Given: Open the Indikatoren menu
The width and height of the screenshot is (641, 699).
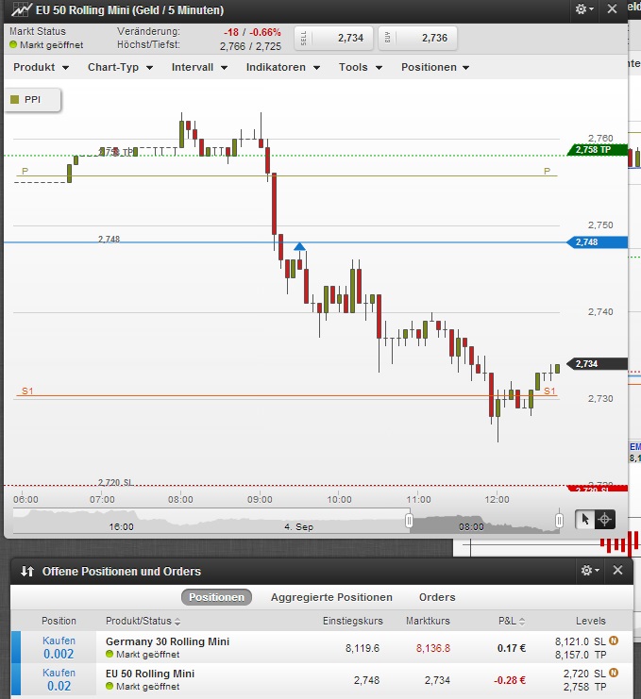Looking at the screenshot, I should pyautogui.click(x=282, y=68).
